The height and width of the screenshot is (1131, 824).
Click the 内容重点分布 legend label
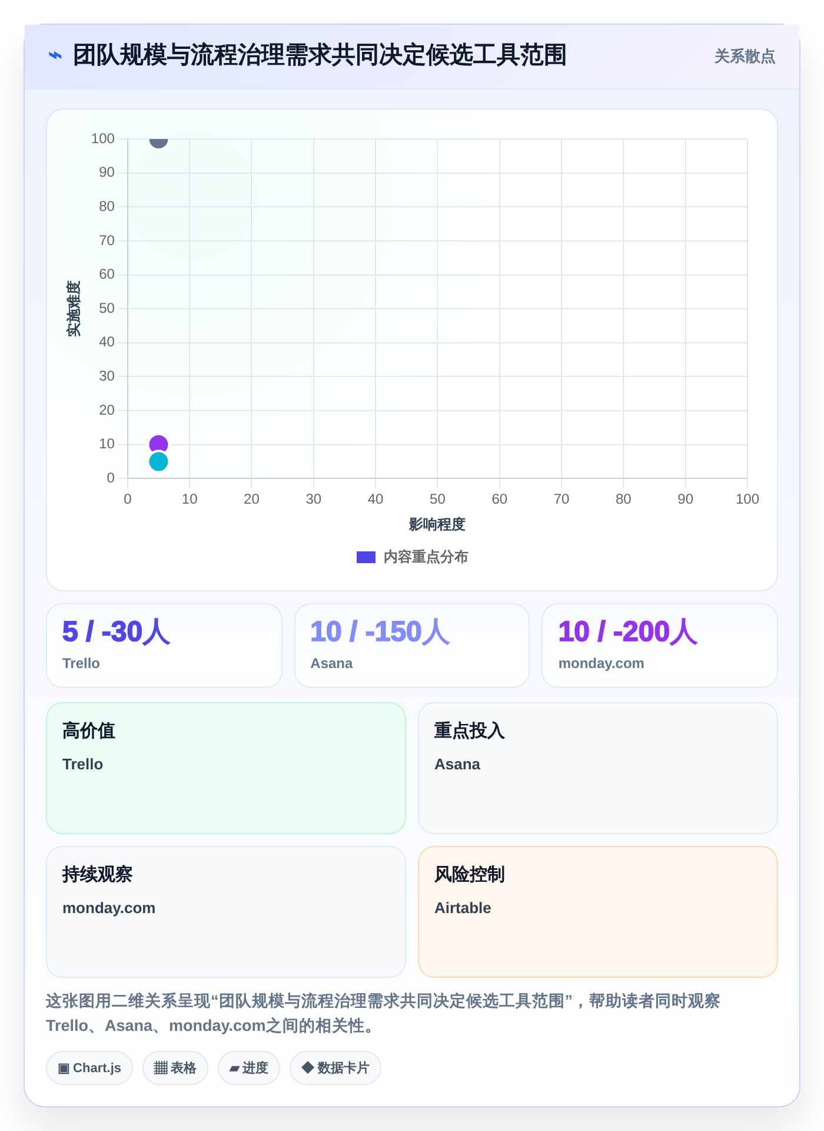[426, 557]
